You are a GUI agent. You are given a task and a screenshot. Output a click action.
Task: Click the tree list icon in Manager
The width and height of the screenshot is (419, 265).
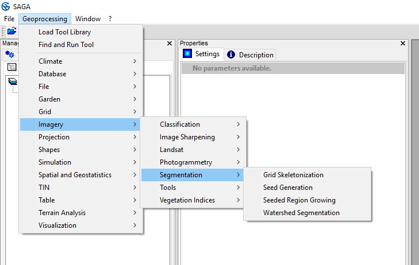tap(11, 67)
